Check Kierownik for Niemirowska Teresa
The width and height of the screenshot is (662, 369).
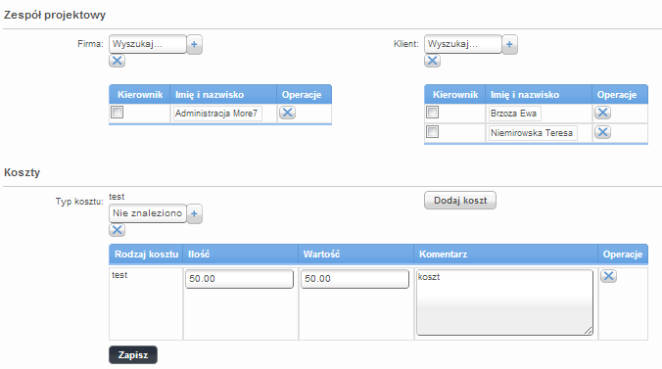432,132
